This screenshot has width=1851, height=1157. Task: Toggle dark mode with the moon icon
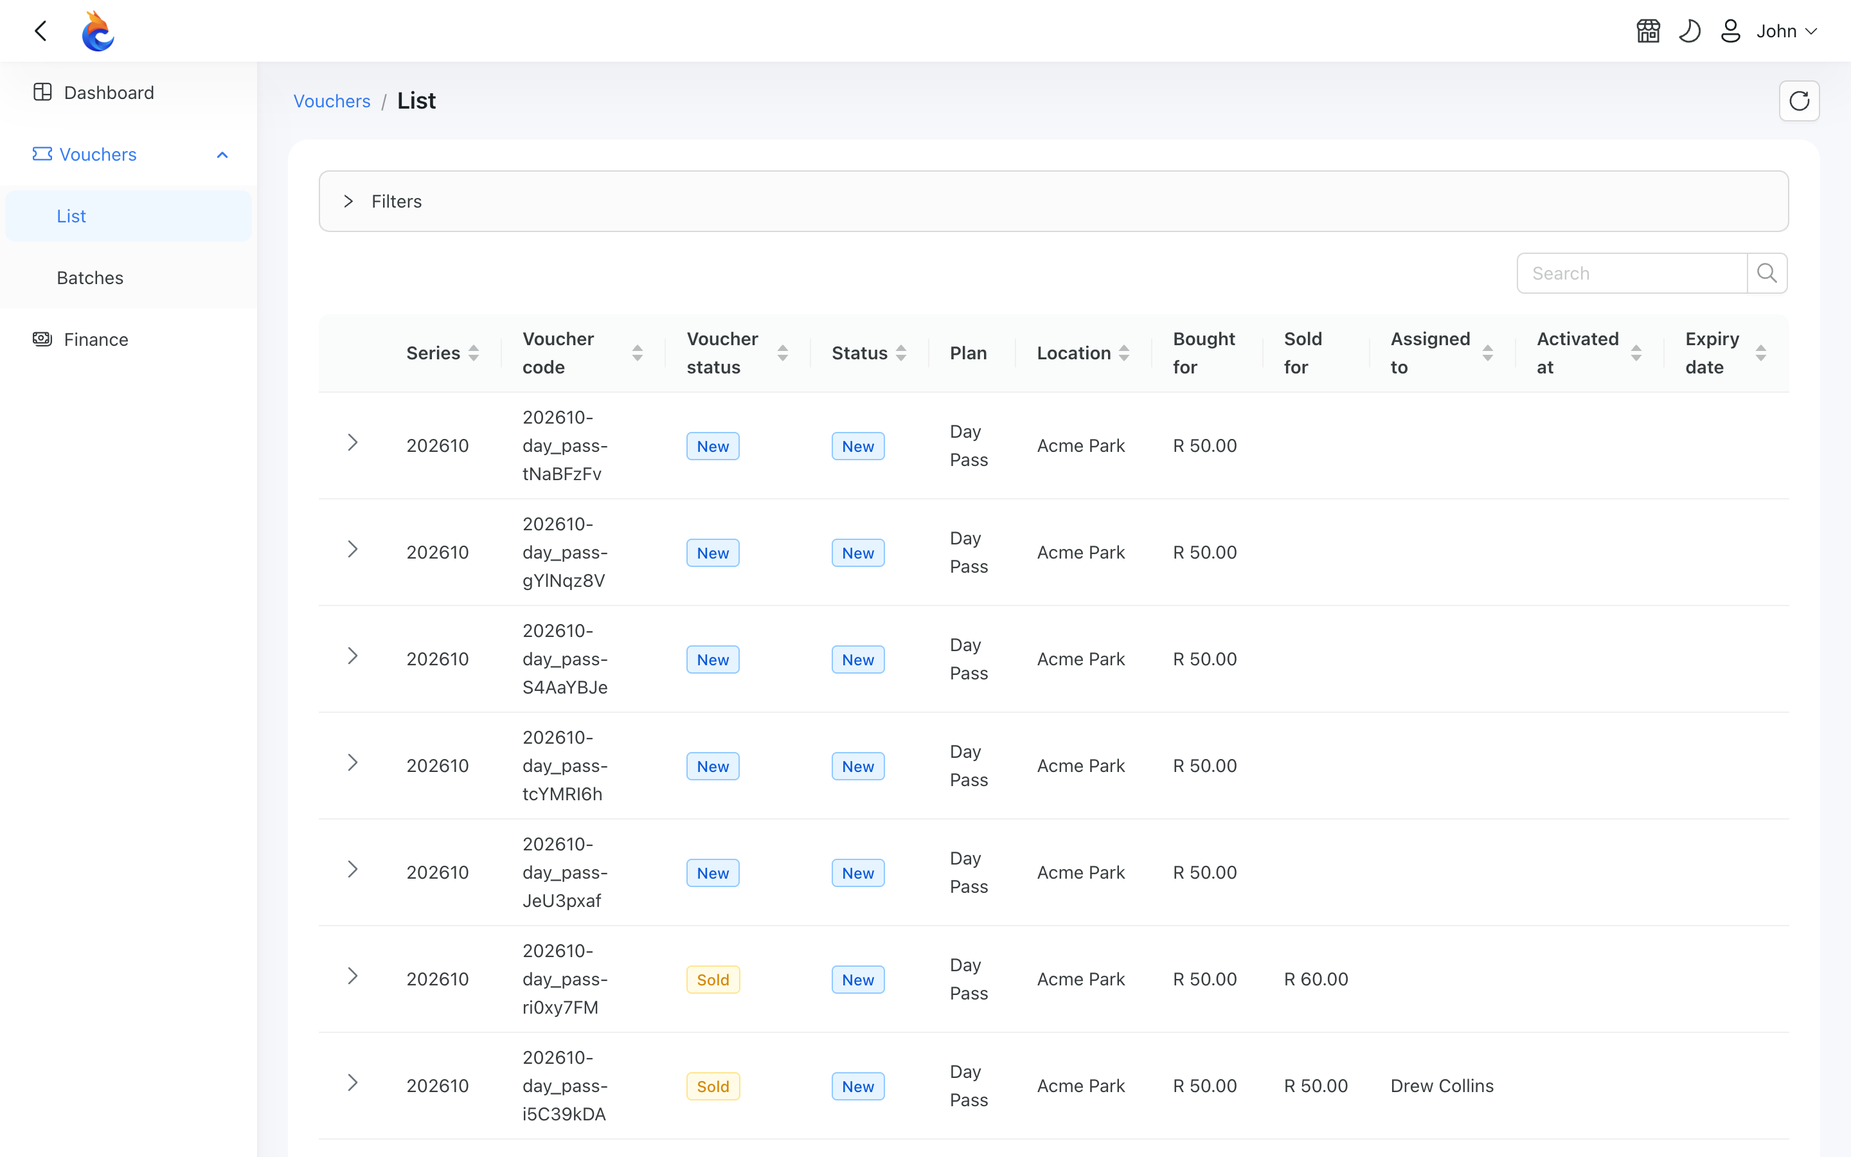(x=1689, y=31)
